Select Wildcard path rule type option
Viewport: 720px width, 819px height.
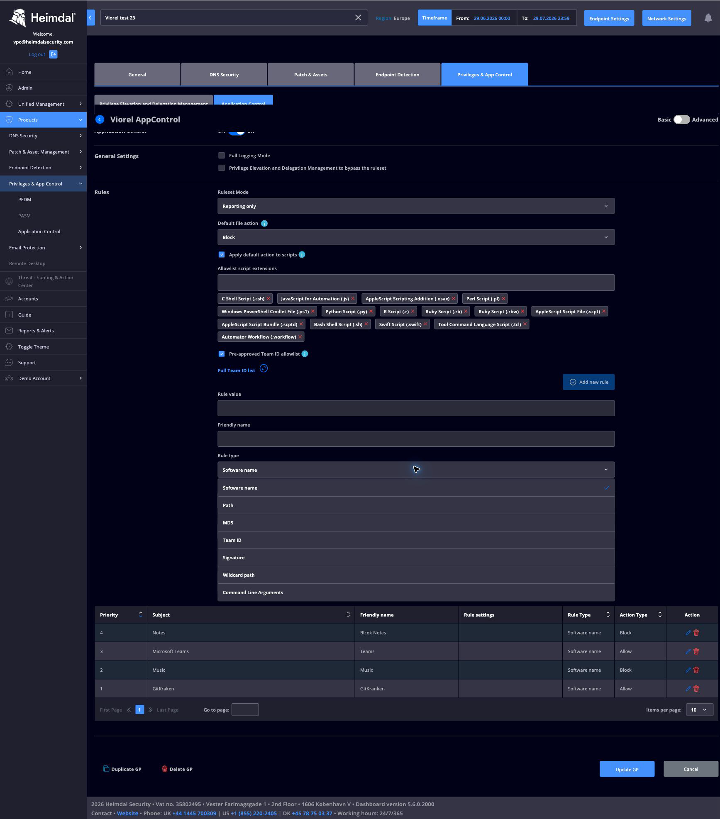pos(416,575)
